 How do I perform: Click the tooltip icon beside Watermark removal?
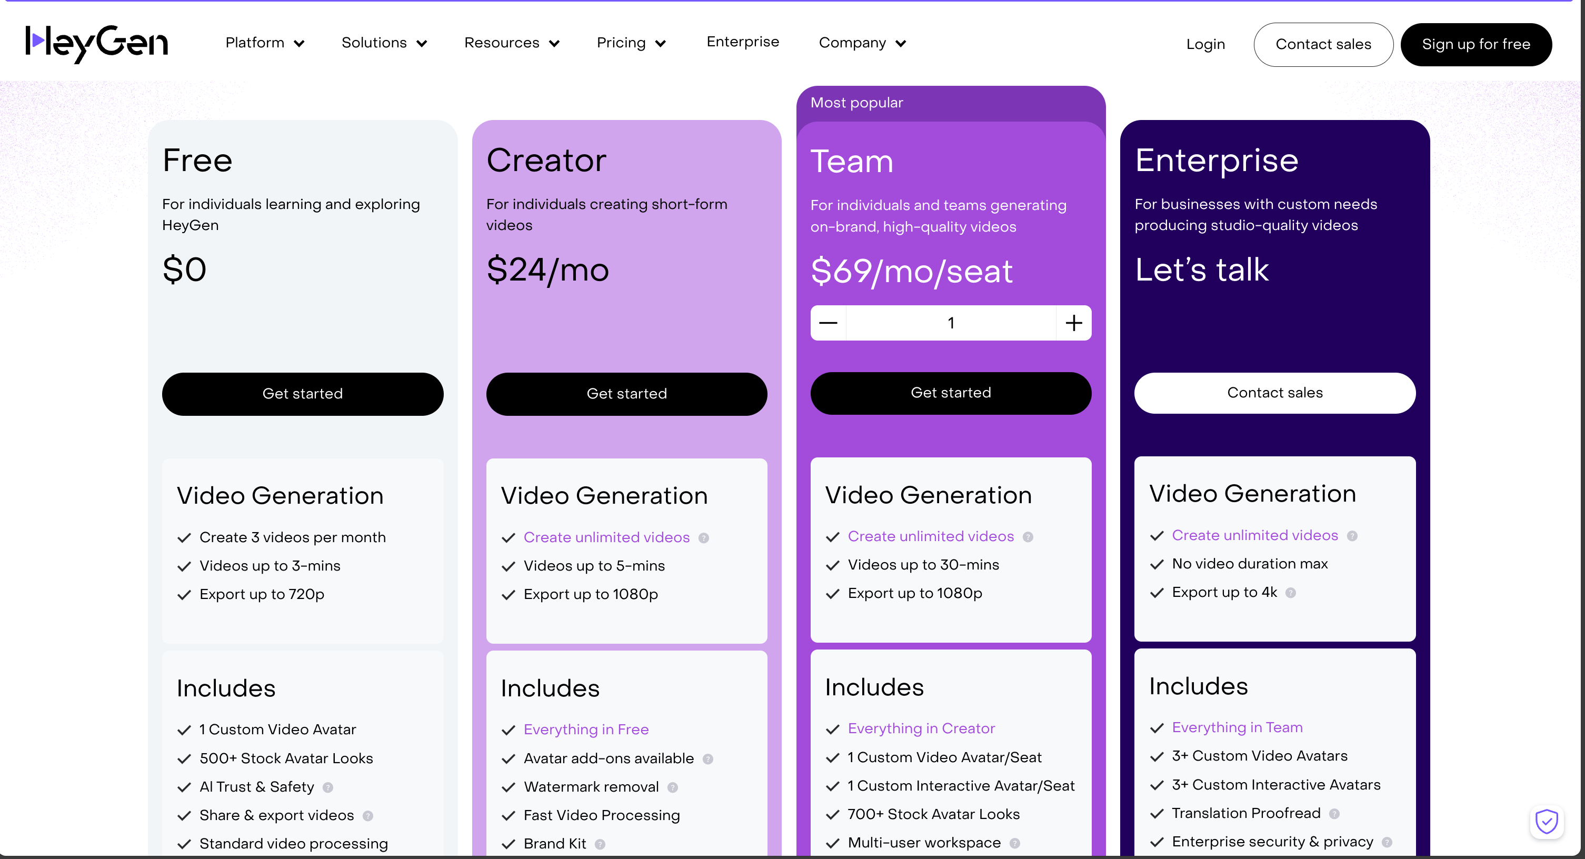(x=673, y=787)
